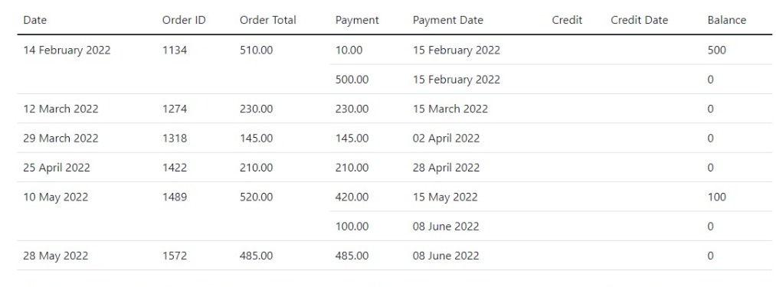
Task: Click the 28 May 2022 date cell
Action: (x=54, y=256)
